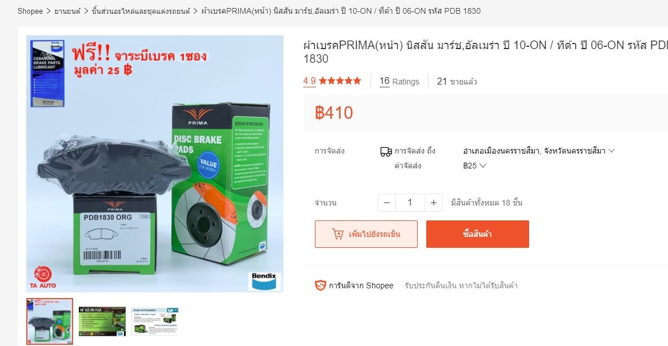Image resolution: width=668 pixels, height=346 pixels.
Task: Go to ยานยนต์ breadcrumb category
Action: click(x=67, y=11)
